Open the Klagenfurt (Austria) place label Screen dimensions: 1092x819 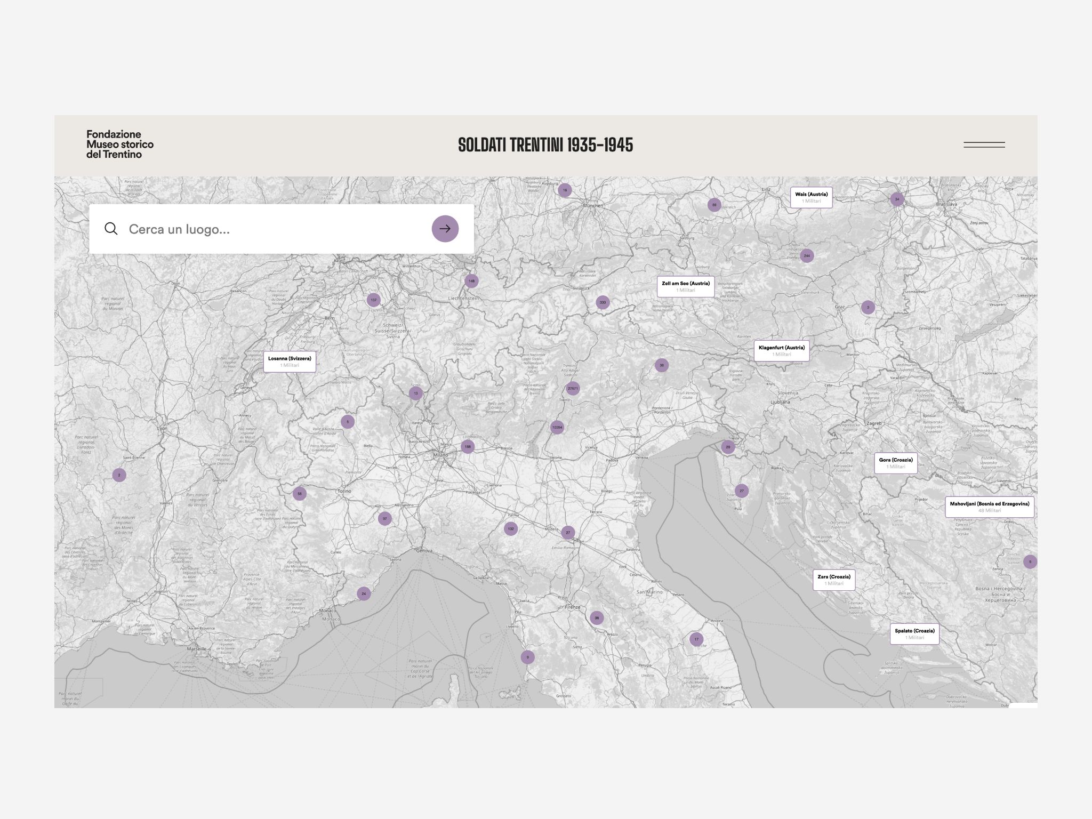pos(782,351)
